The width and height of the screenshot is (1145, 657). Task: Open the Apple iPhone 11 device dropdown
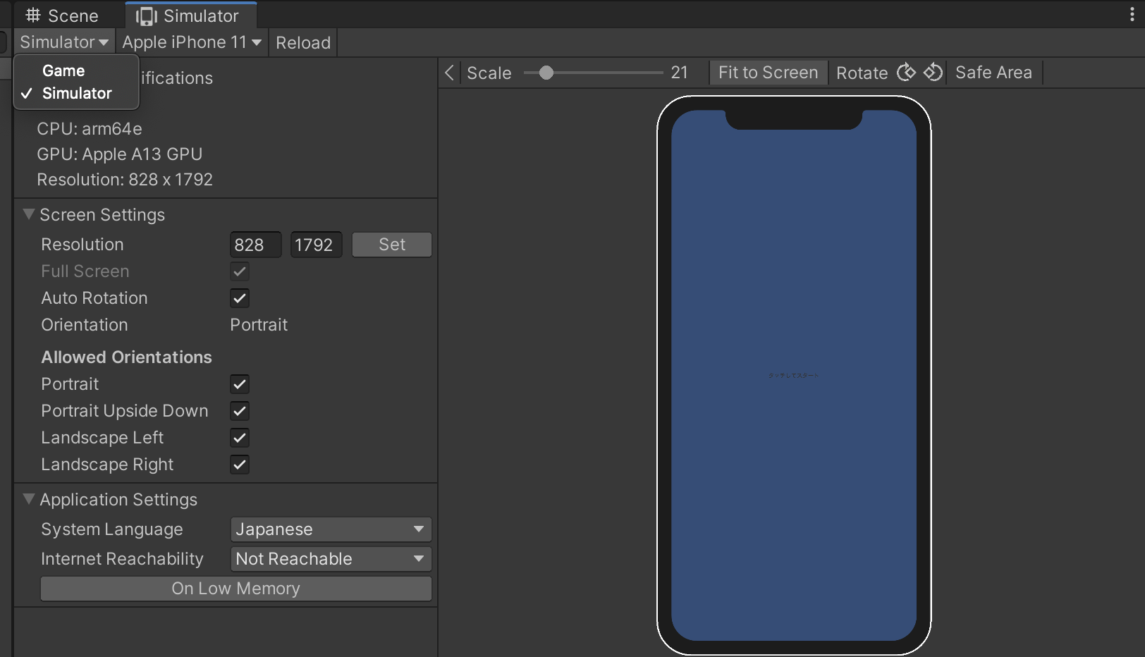(x=191, y=42)
